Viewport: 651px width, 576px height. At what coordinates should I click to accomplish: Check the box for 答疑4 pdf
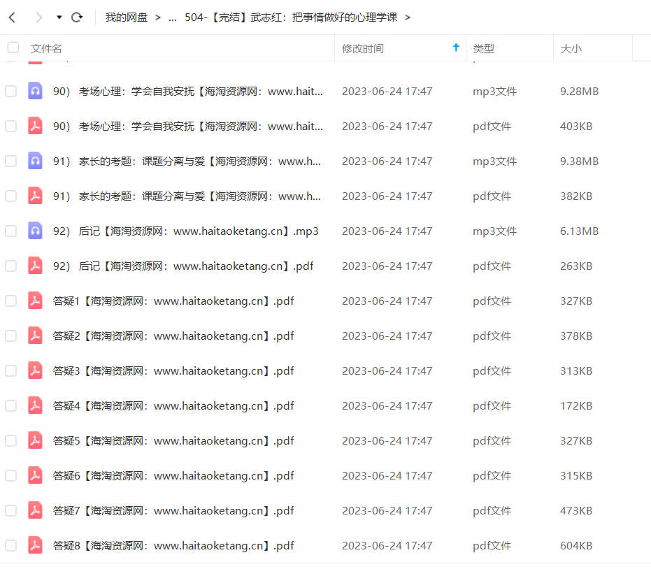click(10, 406)
